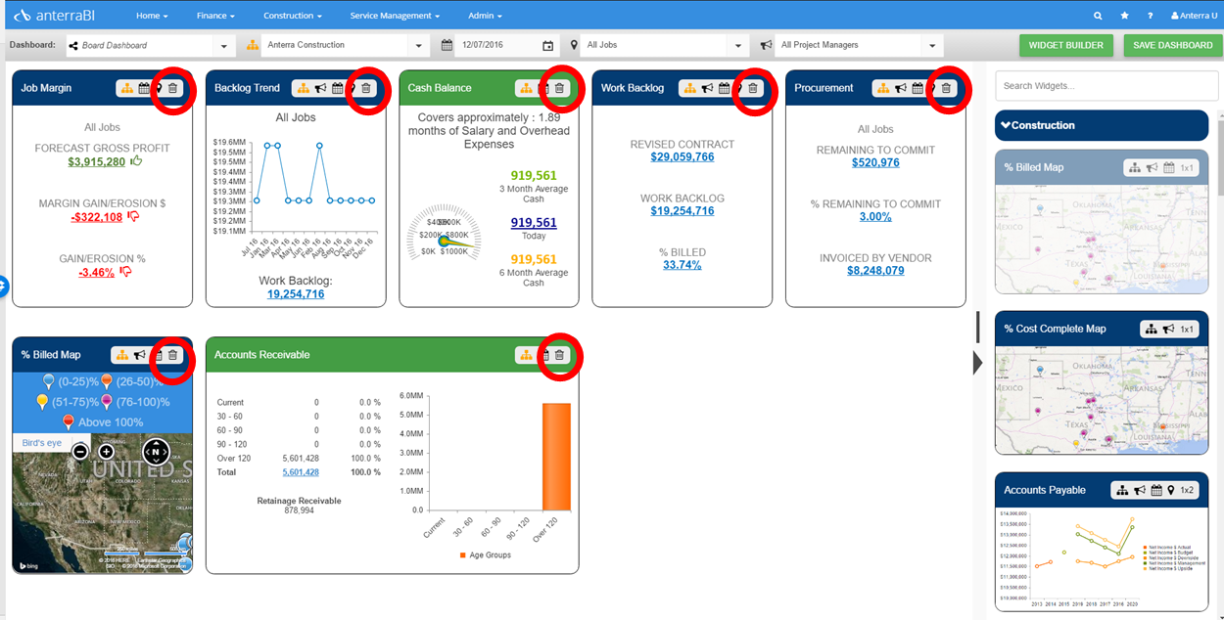Click the org-chart icon on Job Margin widget
Viewport: 1224px width, 620px height.
pyautogui.click(x=127, y=88)
